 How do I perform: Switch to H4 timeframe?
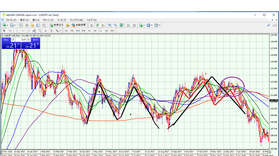(95, 31)
